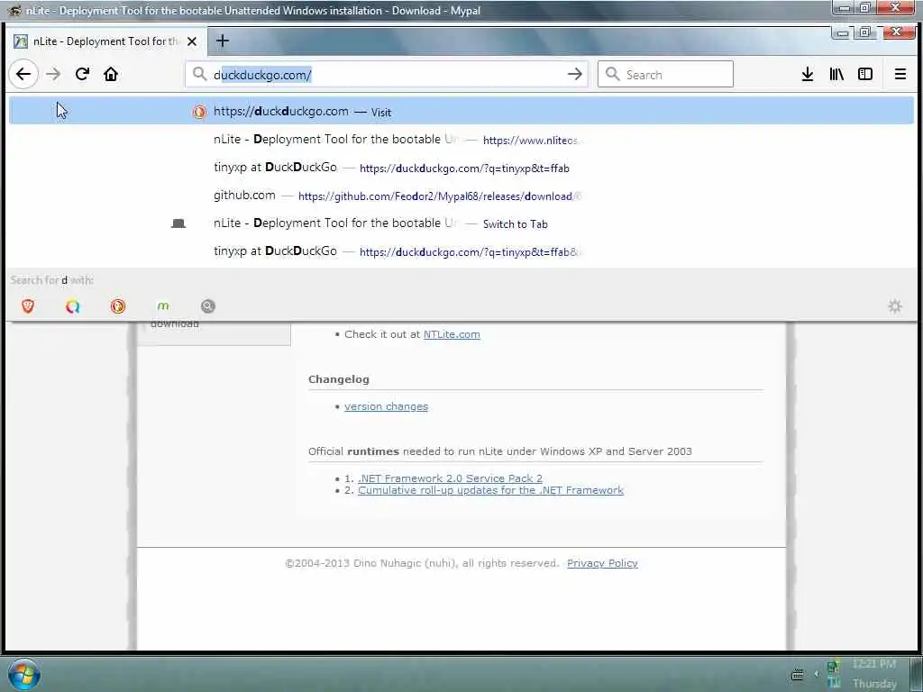923x692 pixels.
Task: Open the version changes link
Action: [x=386, y=406]
